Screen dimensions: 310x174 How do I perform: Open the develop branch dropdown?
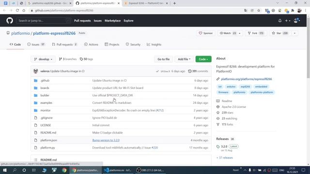(43, 59)
